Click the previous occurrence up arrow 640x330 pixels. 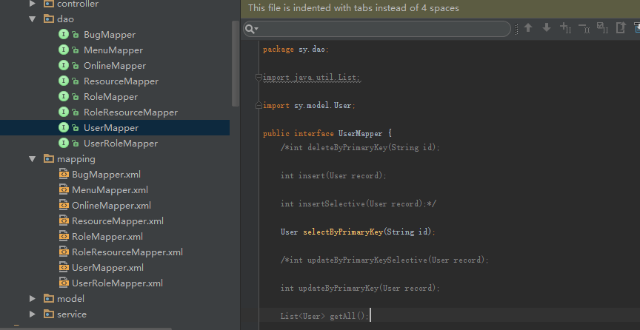click(x=528, y=28)
